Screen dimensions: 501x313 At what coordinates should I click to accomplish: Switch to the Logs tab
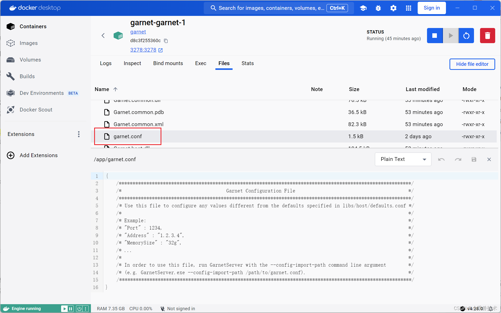[x=106, y=63]
